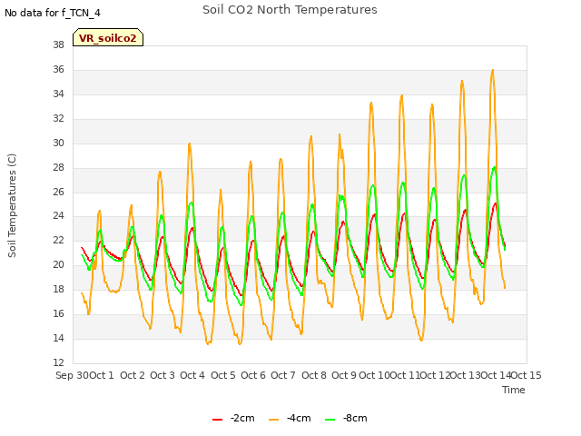Click the orange peak on Oct 4 near 30

point(190,144)
